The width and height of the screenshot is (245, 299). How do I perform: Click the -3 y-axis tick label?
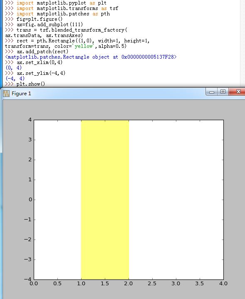(28, 259)
